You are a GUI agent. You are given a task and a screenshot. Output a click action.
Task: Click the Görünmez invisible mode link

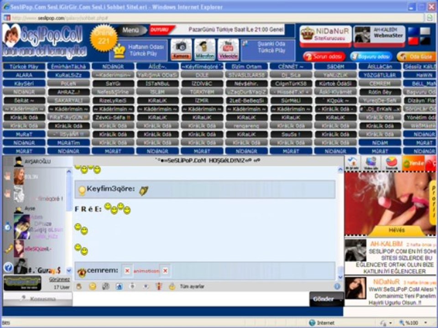59,279
